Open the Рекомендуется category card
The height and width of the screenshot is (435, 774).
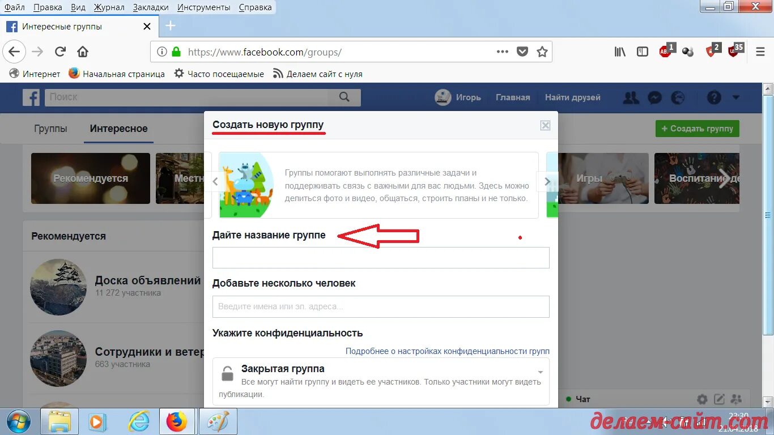tap(91, 178)
